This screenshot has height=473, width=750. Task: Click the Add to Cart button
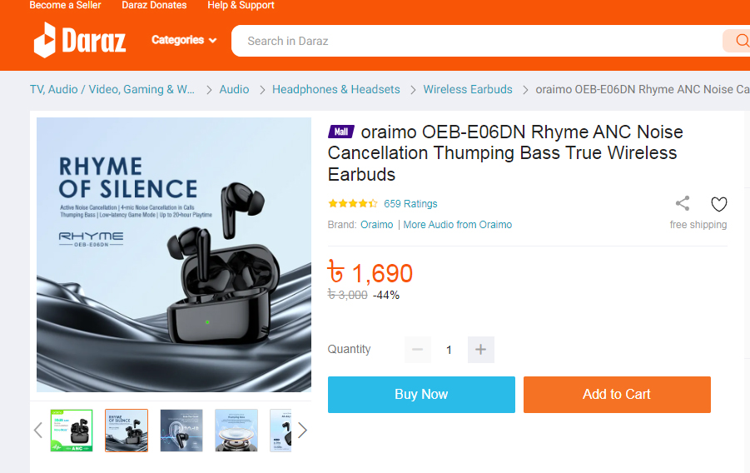click(x=617, y=395)
